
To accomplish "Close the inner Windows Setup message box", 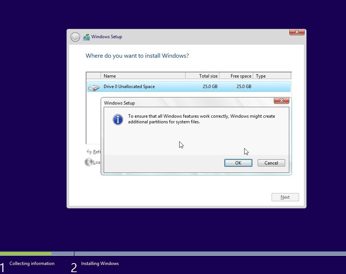I will (x=281, y=100).
